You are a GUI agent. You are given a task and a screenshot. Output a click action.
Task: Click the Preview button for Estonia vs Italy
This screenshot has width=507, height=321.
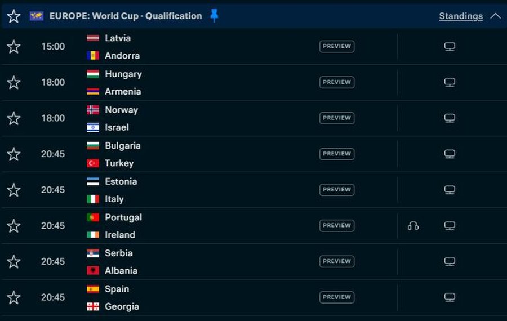tap(337, 190)
